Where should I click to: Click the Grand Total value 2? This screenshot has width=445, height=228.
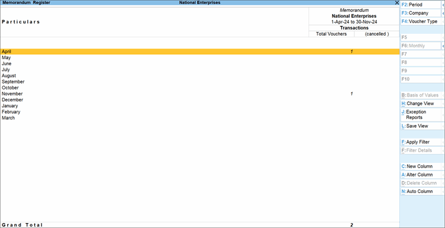coord(352,225)
